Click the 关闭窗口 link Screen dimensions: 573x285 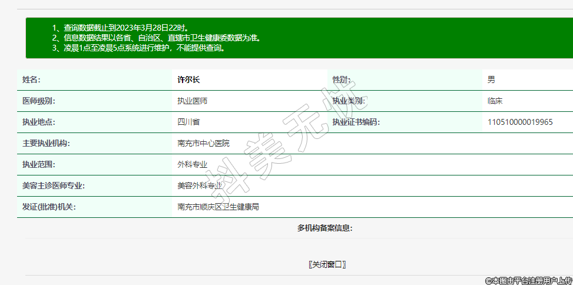(x=327, y=264)
